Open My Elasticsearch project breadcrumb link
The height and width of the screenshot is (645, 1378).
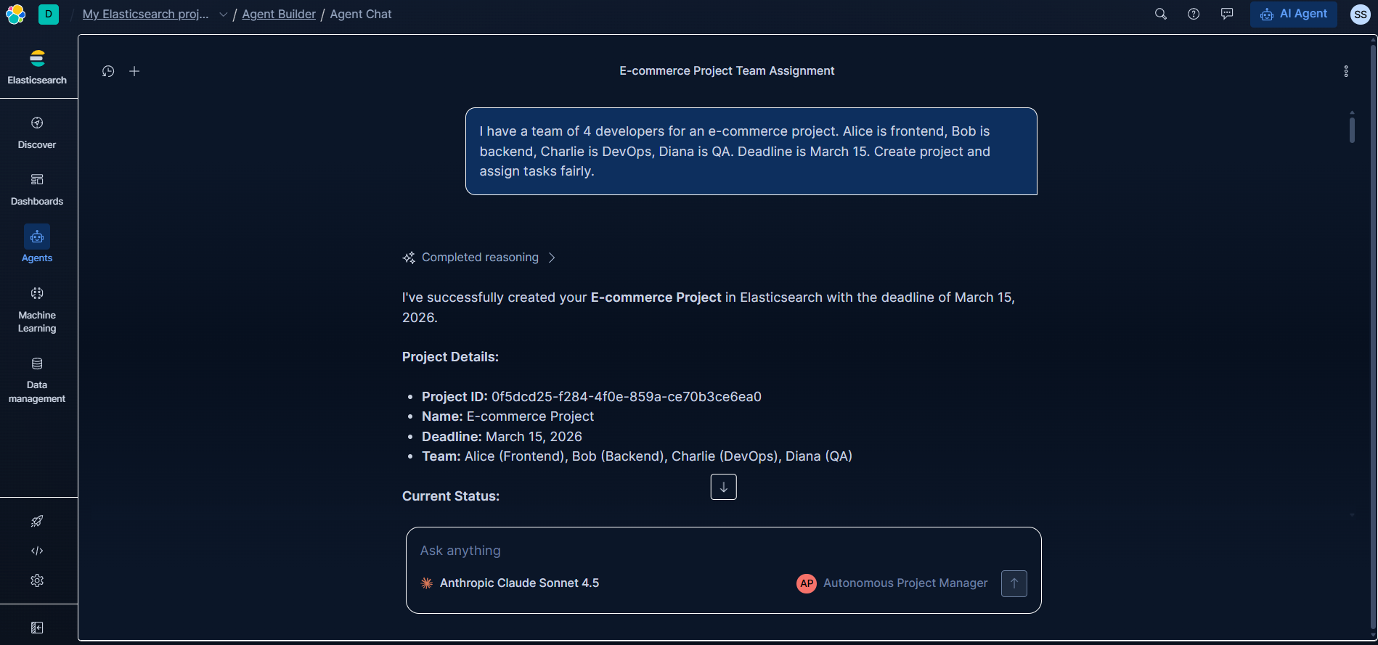tap(145, 14)
